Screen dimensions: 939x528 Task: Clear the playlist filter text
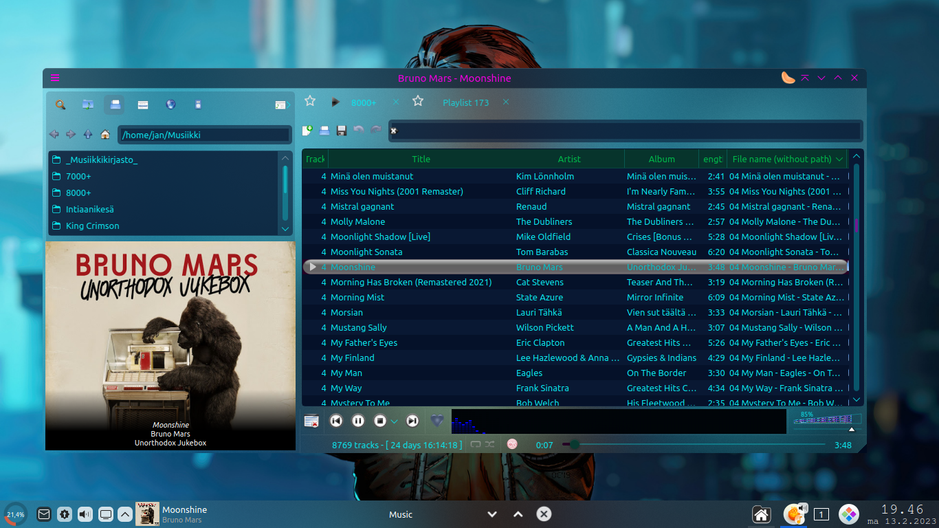pos(394,131)
